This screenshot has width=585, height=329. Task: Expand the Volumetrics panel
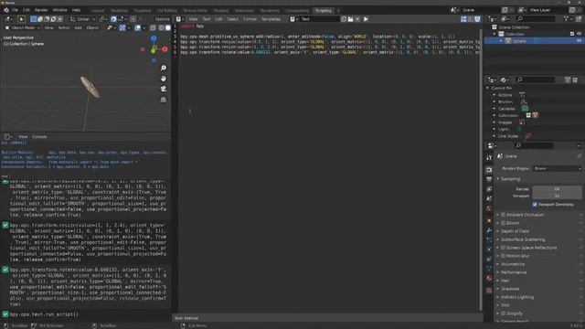click(513, 264)
